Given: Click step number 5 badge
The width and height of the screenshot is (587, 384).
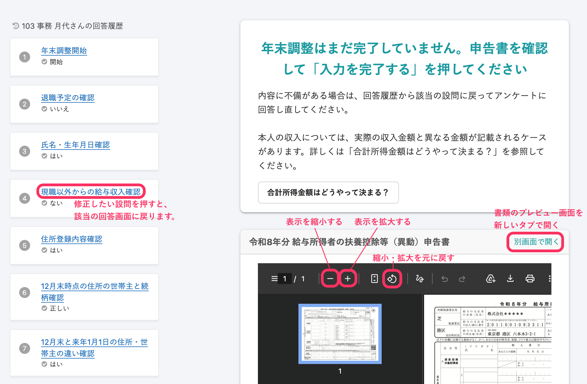Looking at the screenshot, I should (25, 245).
